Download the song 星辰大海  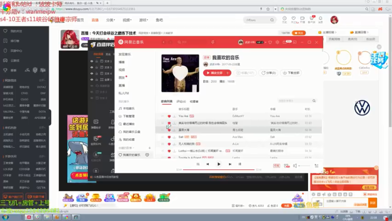[174, 130]
